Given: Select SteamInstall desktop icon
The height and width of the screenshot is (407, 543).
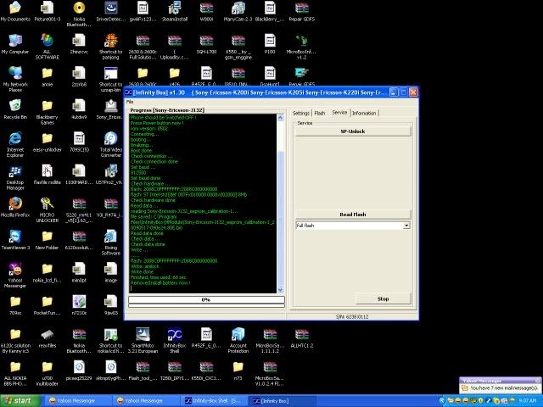Looking at the screenshot, I should coord(175,12).
